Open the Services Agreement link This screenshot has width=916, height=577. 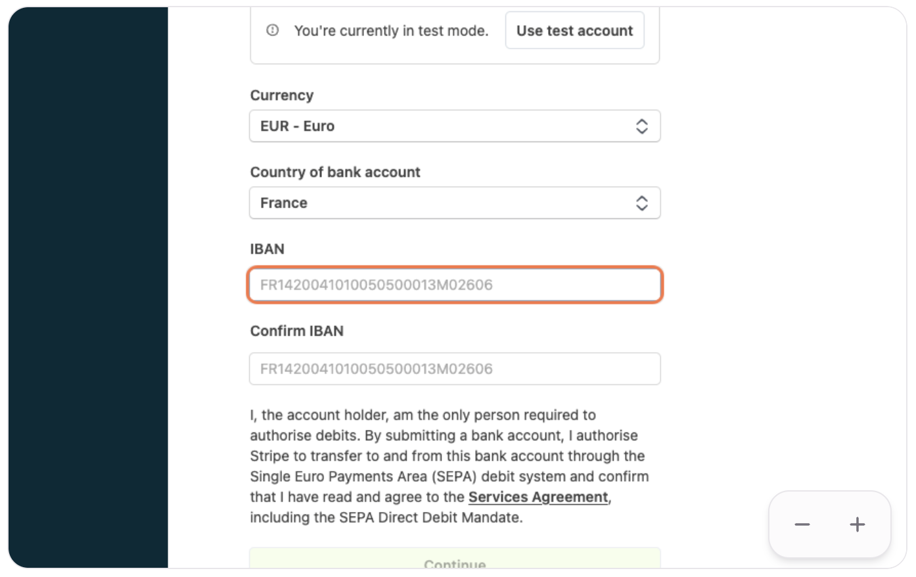[x=538, y=497]
